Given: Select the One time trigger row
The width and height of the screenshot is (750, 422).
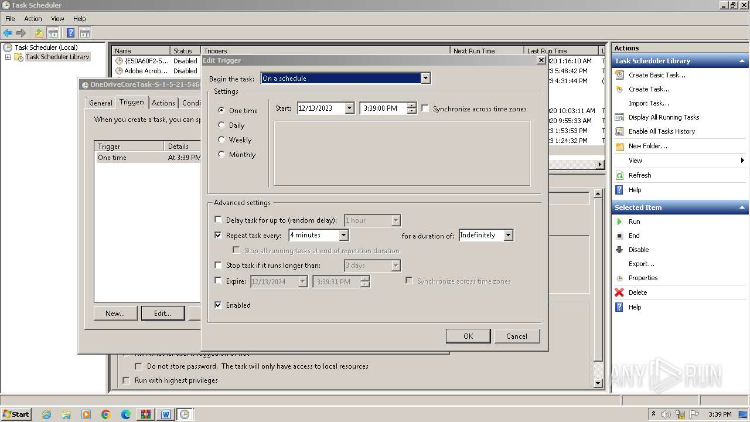Looking at the screenshot, I should pos(148,158).
